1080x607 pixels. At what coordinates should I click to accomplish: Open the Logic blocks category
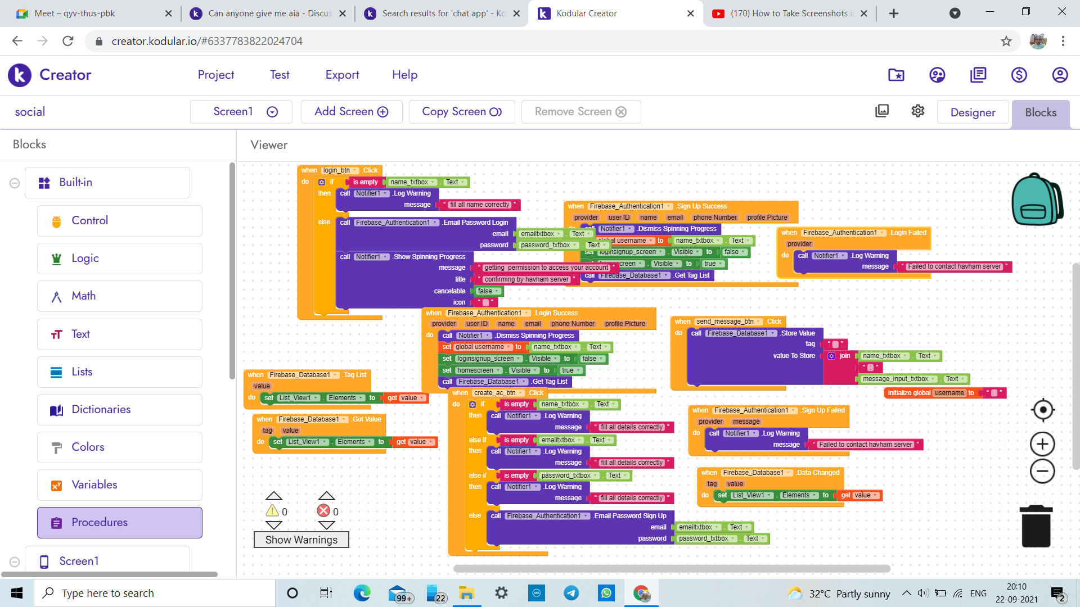(x=120, y=259)
